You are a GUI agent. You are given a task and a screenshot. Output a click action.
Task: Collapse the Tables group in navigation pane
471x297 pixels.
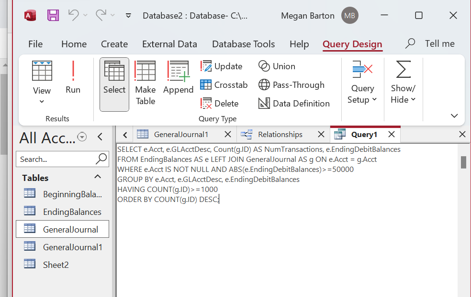tap(98, 177)
